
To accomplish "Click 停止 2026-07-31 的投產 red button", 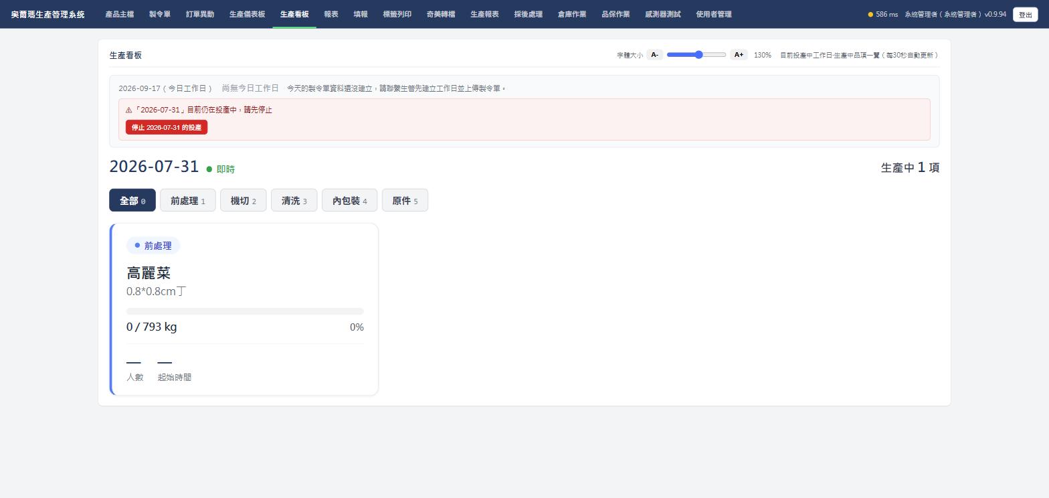I will click(x=167, y=127).
